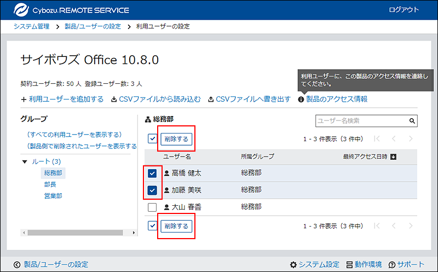Click the user icon beside 高橋 健太
This screenshot has width=438, height=272.
click(167, 173)
